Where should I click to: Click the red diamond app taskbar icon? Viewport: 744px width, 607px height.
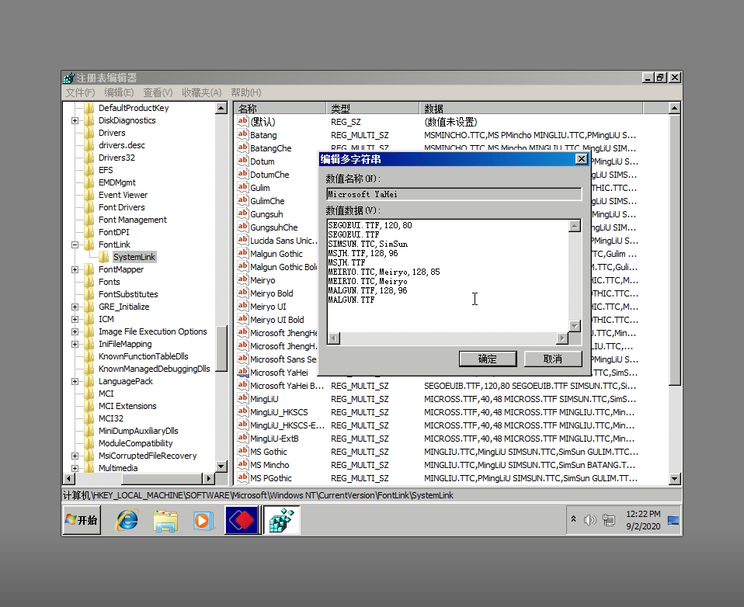point(242,520)
